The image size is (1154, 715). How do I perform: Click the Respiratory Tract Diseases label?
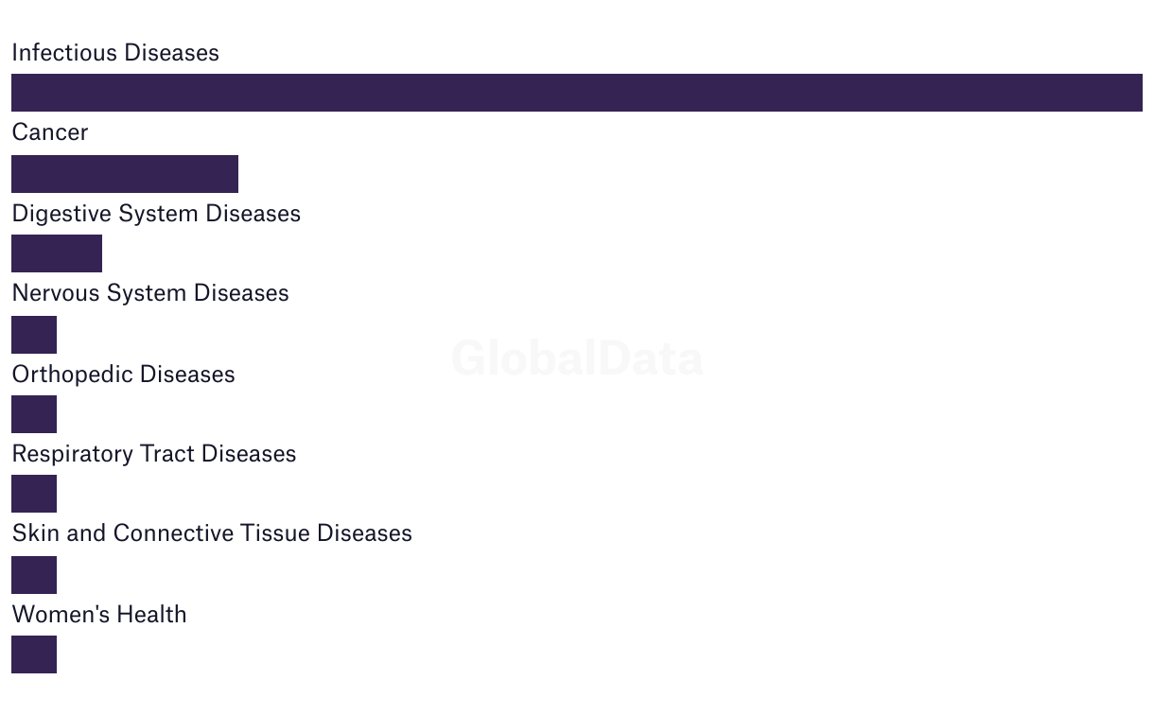154,454
